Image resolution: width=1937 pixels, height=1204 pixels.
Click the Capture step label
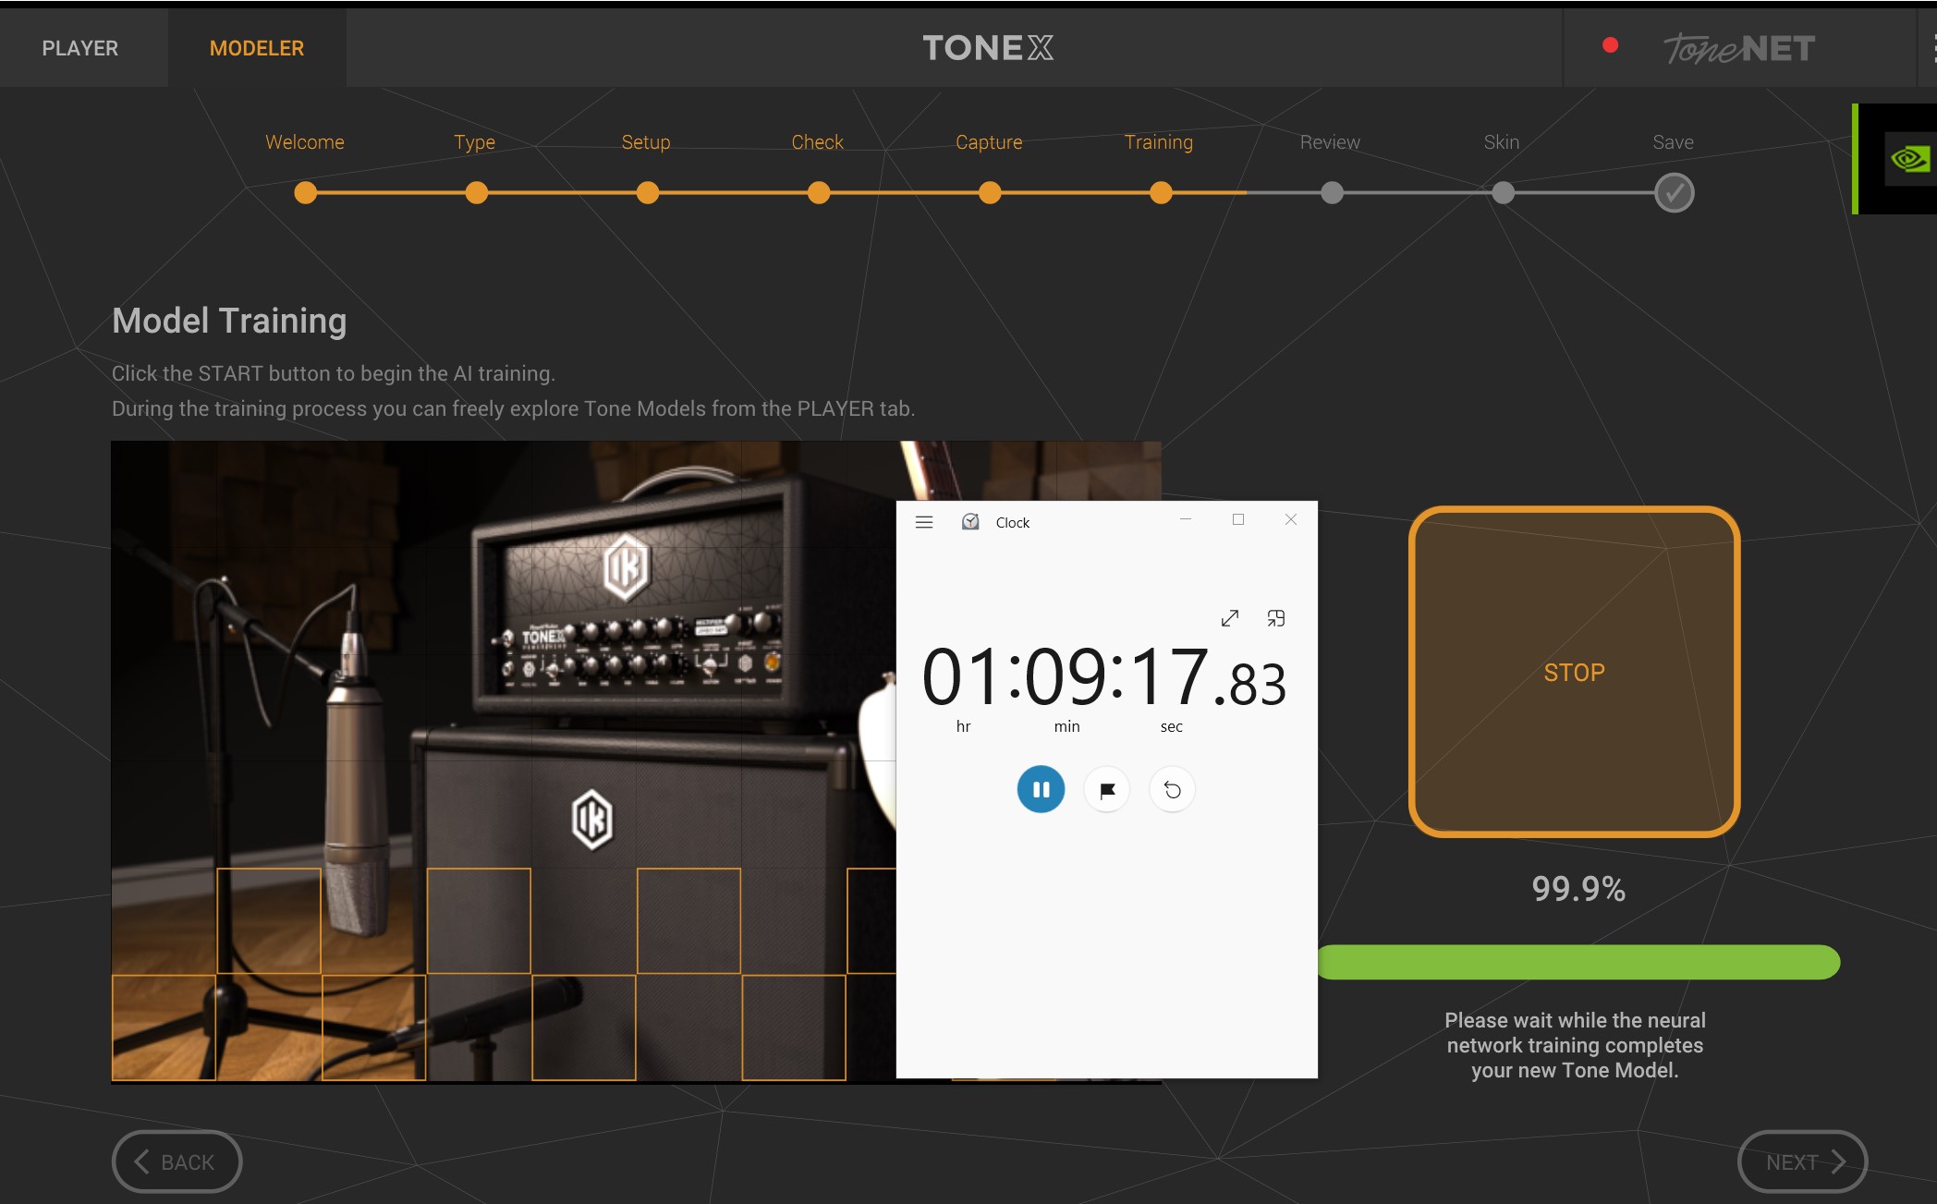[989, 142]
